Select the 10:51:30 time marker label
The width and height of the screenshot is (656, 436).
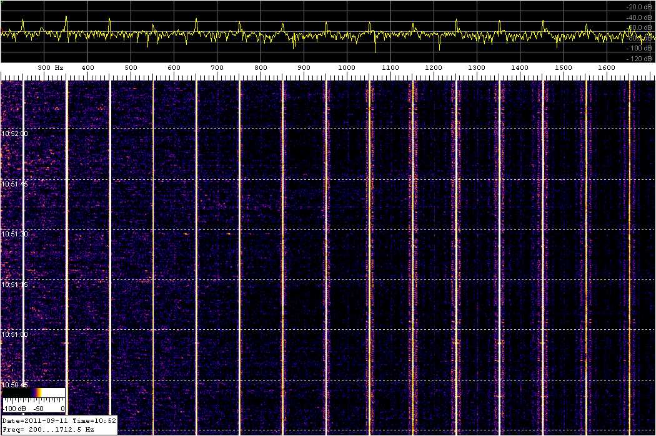[x=14, y=234]
